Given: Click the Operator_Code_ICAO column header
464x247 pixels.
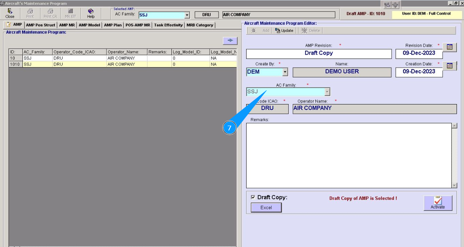Looking at the screenshot, I should point(79,52).
